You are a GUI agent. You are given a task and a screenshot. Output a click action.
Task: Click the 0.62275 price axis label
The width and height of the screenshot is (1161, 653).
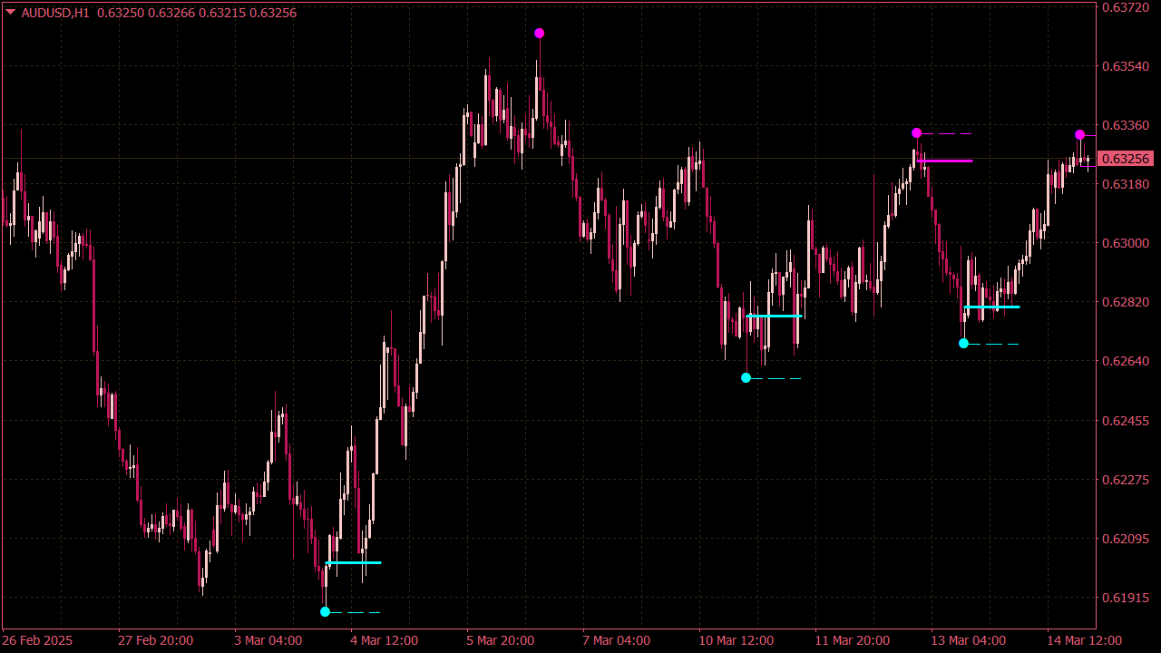point(1125,480)
